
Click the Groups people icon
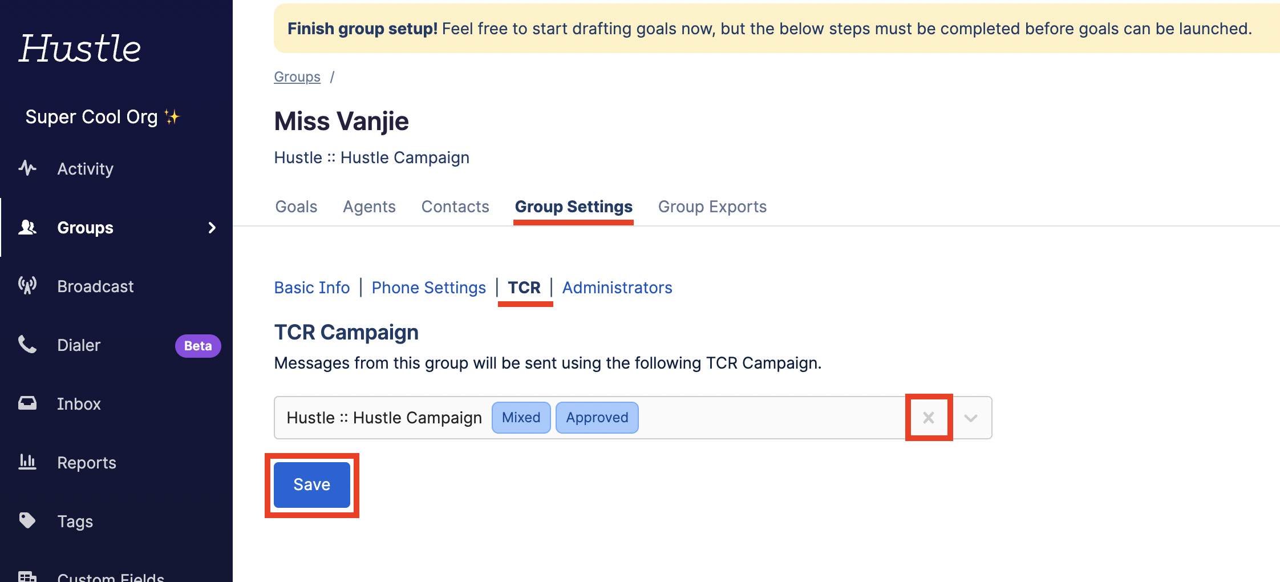click(x=27, y=228)
